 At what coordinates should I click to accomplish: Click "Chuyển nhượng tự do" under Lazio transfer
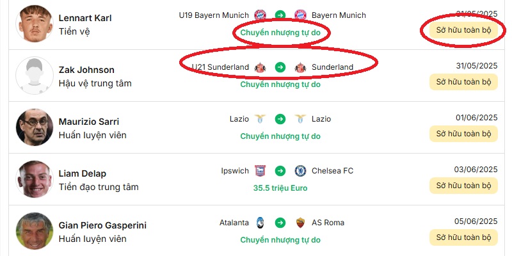280,136
